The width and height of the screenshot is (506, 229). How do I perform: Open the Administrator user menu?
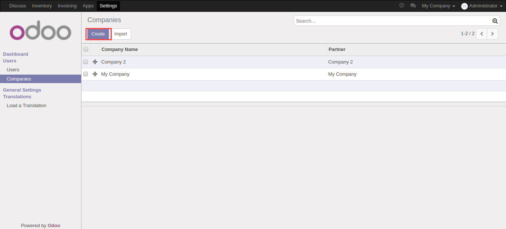(482, 6)
